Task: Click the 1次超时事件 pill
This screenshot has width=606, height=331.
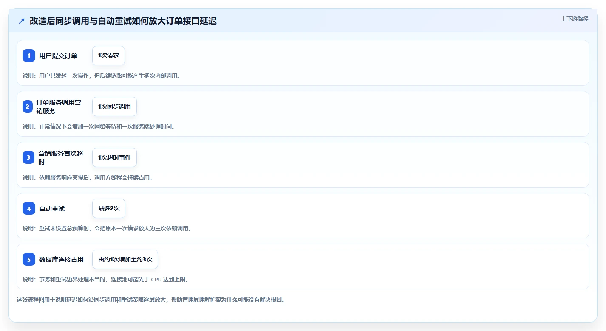Action: pos(114,157)
